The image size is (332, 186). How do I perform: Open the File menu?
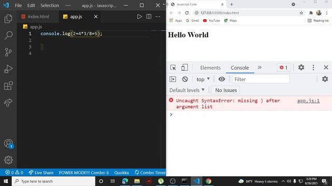[18, 6]
